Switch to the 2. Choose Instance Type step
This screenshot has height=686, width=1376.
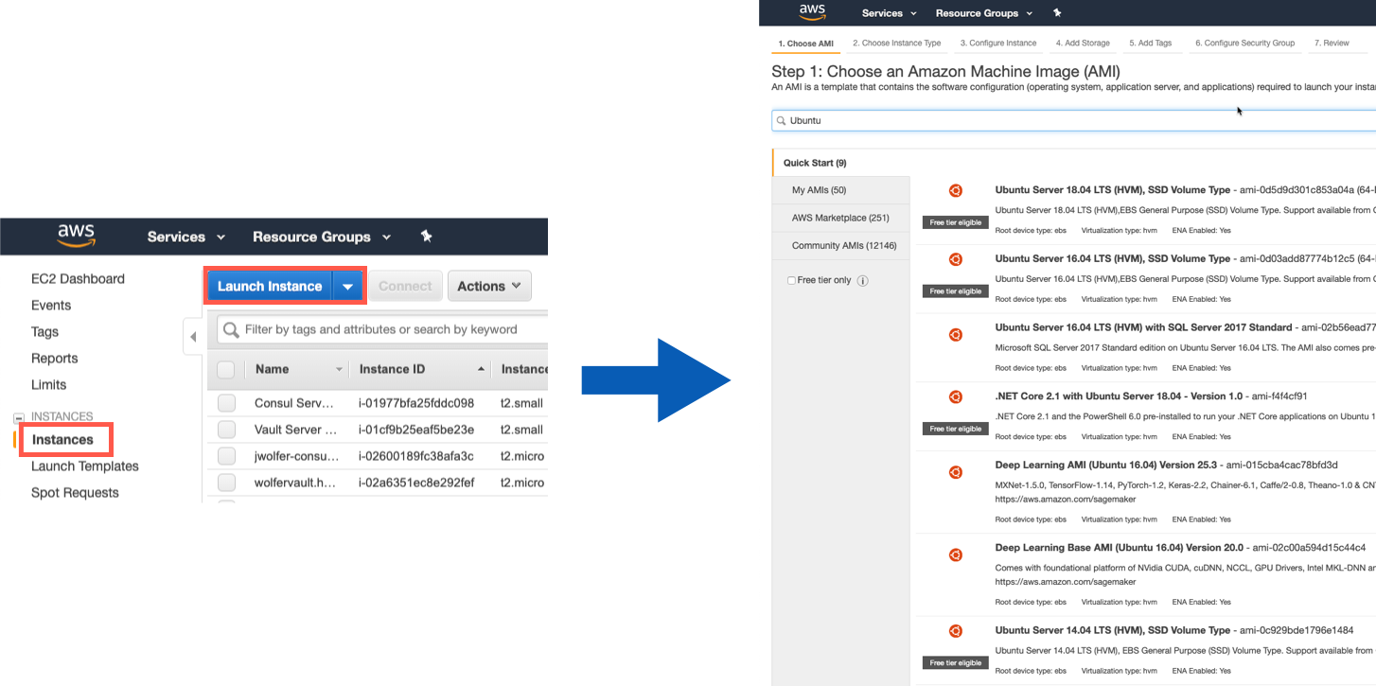coord(896,44)
